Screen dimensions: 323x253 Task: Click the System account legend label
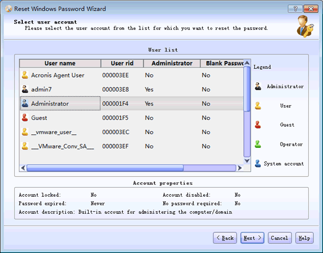pos(284,164)
